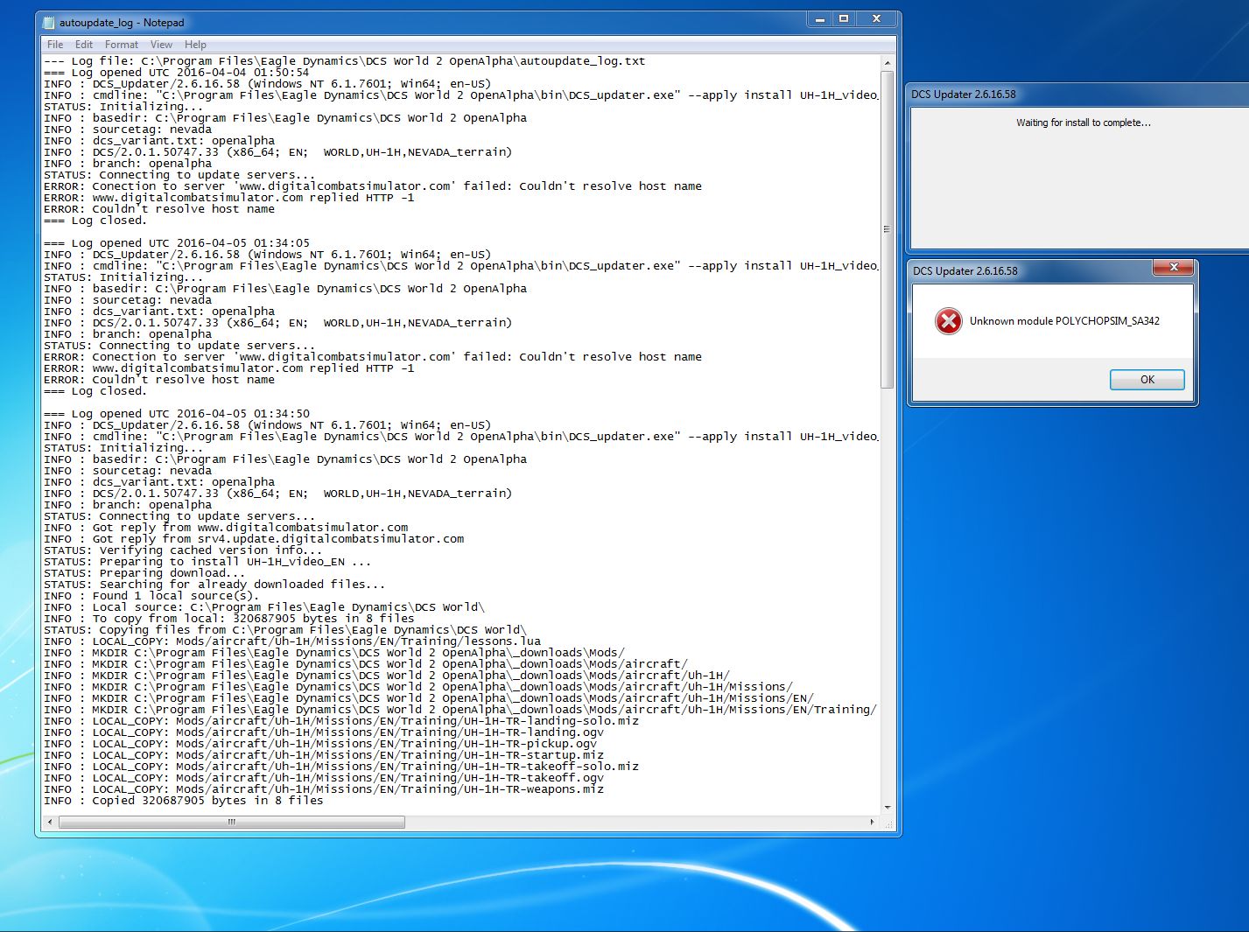Viewport: 1249px width, 932px height.
Task: Click the 'UH-1H-TR-takeoff.ogv' log line
Action: coord(324,778)
